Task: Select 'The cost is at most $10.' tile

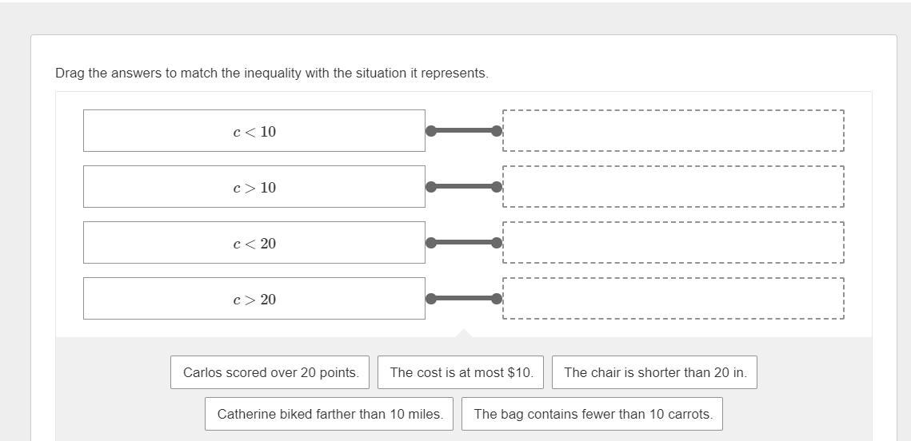Action: pyautogui.click(x=461, y=372)
